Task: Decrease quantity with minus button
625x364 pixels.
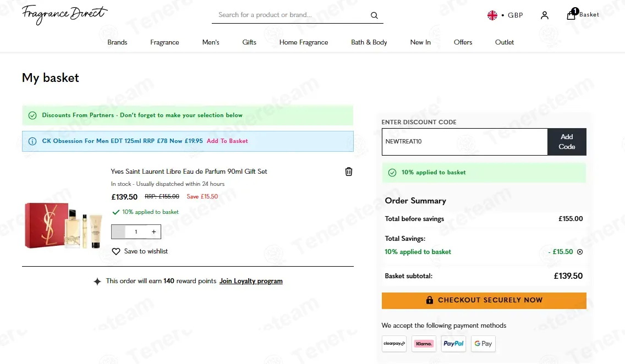Action: click(x=118, y=232)
